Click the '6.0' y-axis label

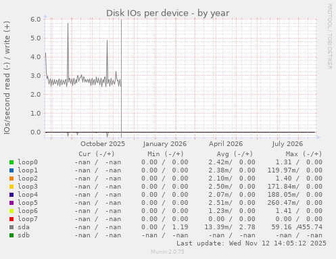tap(36, 19)
